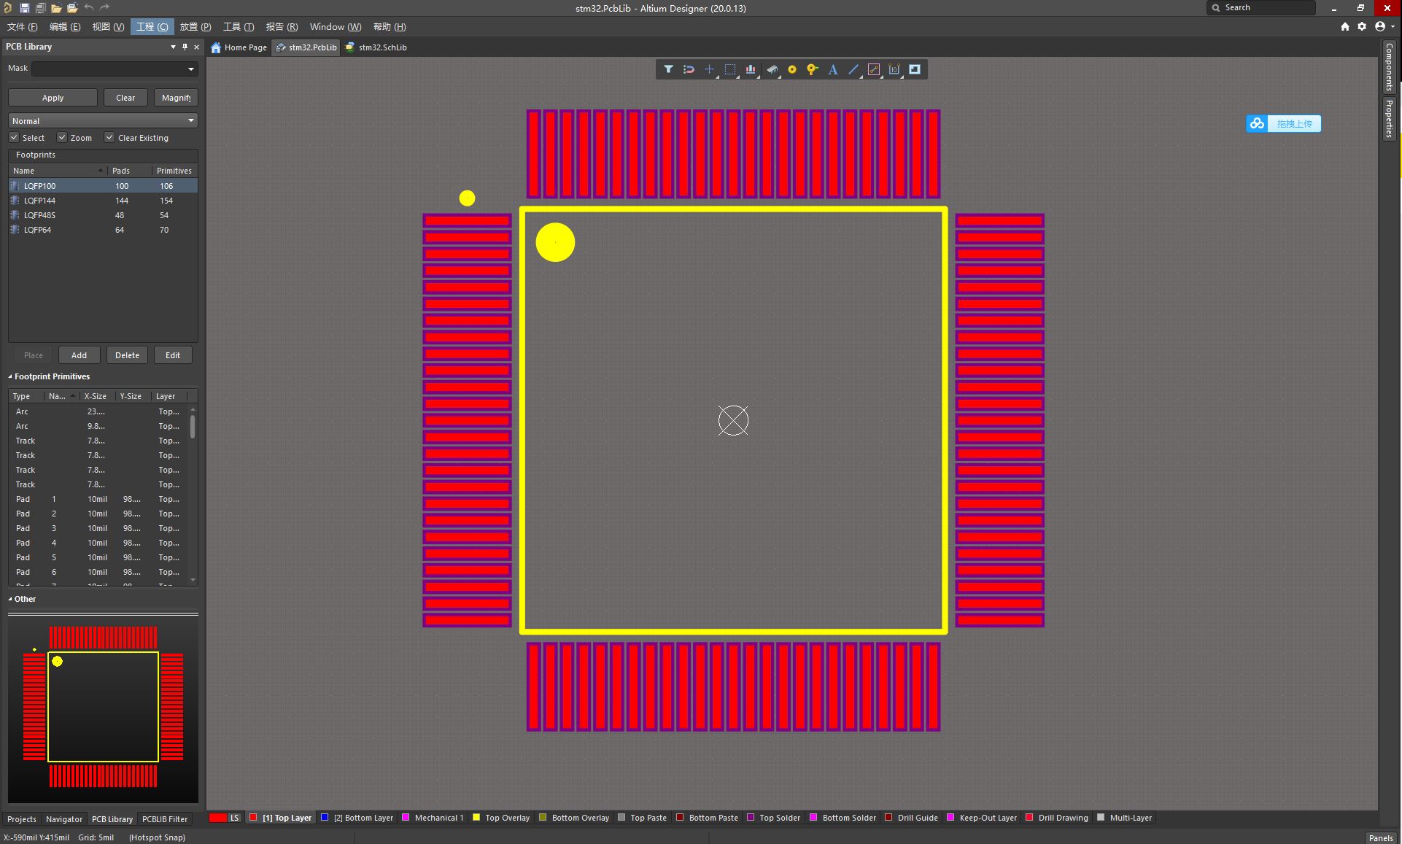Pin the PCB Library panel
Screen dimensions: 1402x844
[x=185, y=47]
